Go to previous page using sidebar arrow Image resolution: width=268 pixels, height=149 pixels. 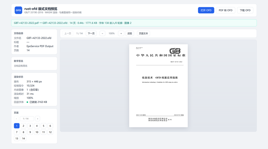point(16,119)
